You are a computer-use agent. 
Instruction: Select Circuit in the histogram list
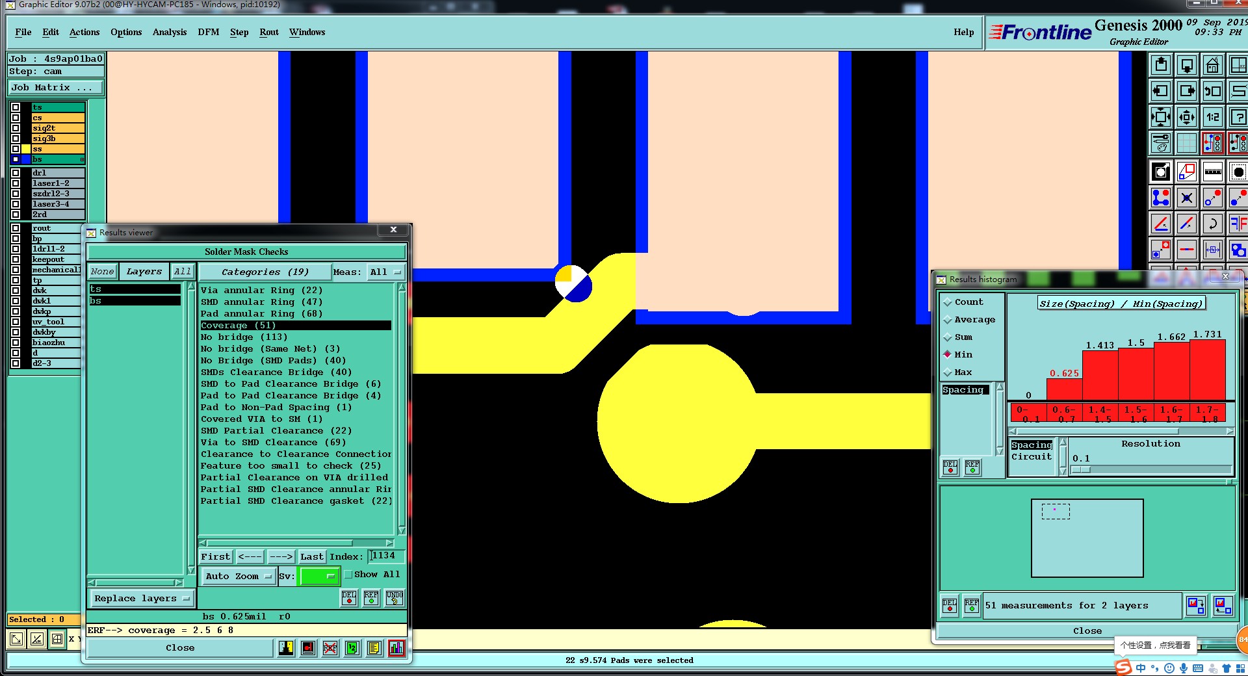[x=1032, y=457]
